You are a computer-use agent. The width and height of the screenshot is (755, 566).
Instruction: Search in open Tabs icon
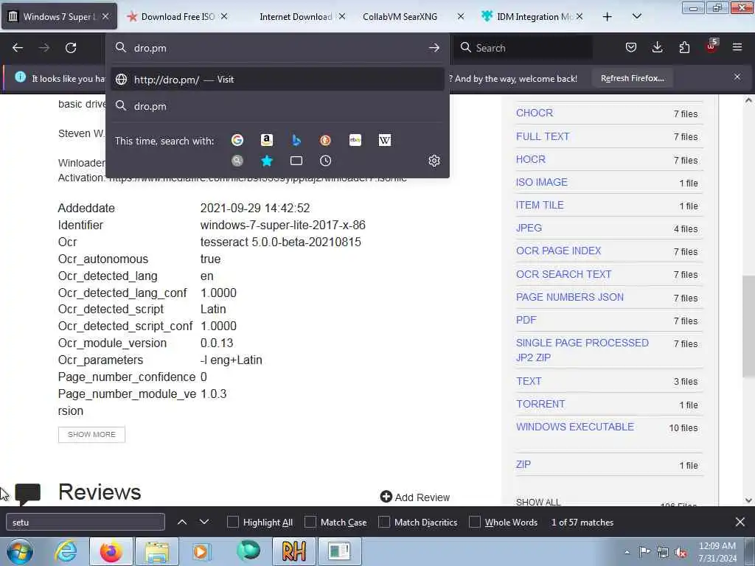[296, 161]
